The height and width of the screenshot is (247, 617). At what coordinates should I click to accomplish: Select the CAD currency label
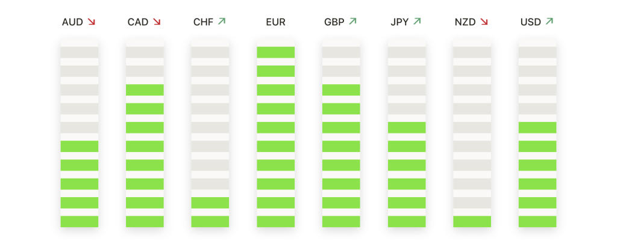pyautogui.click(x=138, y=22)
